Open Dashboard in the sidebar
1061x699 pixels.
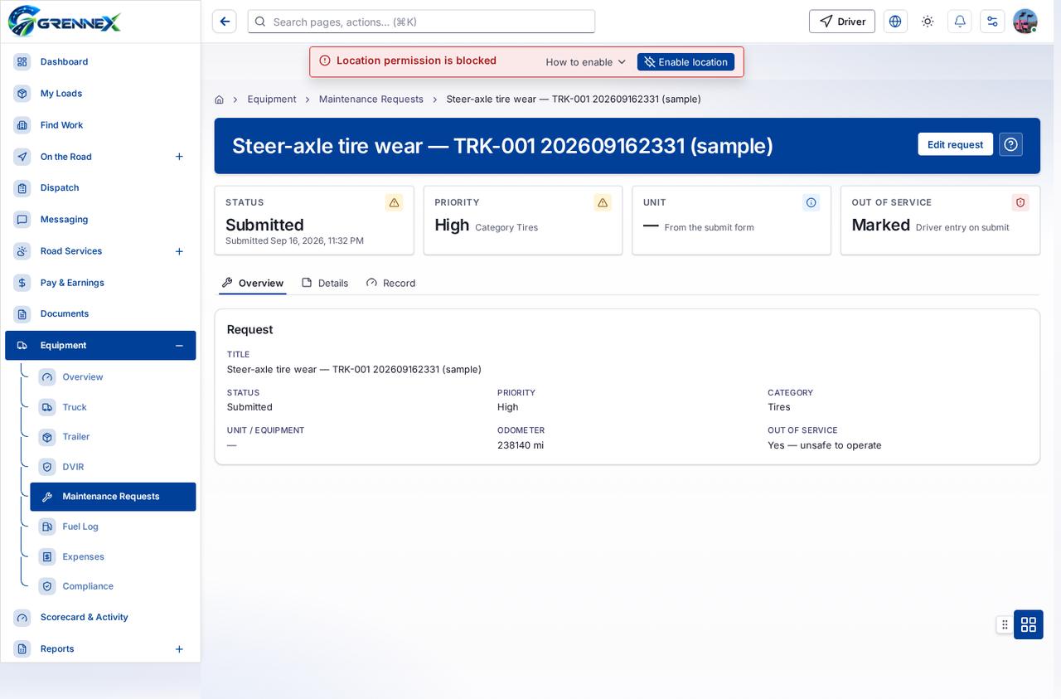pos(100,62)
